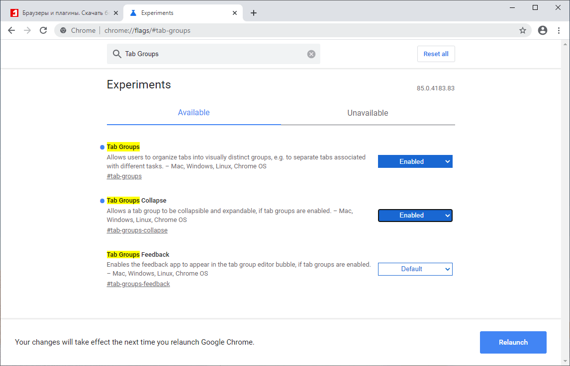The width and height of the screenshot is (570, 366).
Task: Open the profile avatar icon
Action: tap(542, 30)
